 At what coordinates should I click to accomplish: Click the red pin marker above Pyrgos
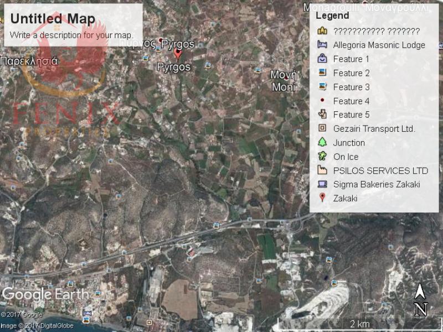pos(178,54)
